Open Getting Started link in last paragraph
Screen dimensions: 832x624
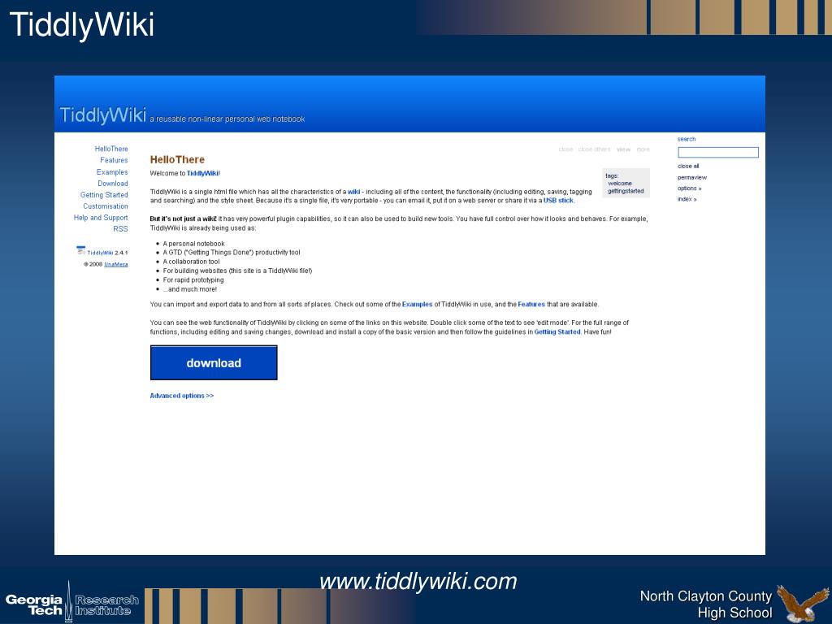click(x=557, y=332)
